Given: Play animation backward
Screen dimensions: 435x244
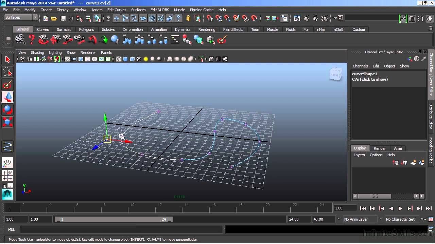Looking at the screenshot, I should click(x=391, y=208).
